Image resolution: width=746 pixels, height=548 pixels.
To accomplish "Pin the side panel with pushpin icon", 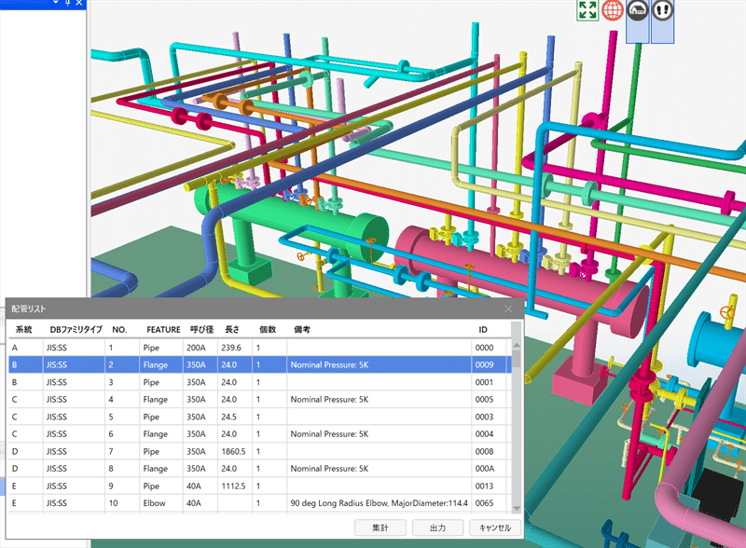I will tap(67, 4).
